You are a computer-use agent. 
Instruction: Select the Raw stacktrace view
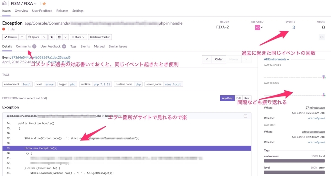click(x=247, y=98)
